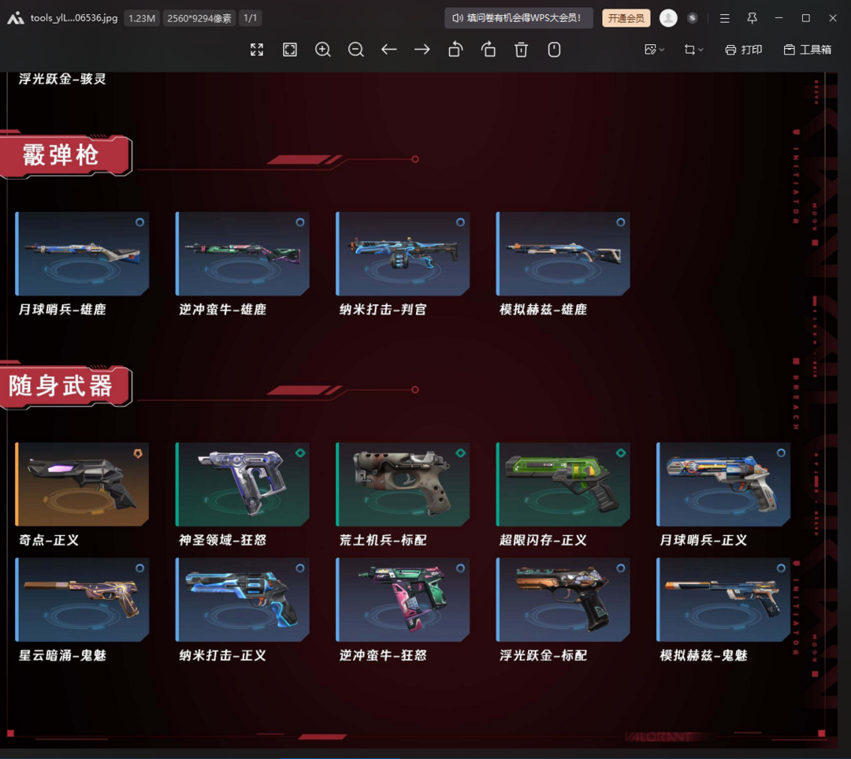Expand the crop tool dropdown

[x=693, y=50]
